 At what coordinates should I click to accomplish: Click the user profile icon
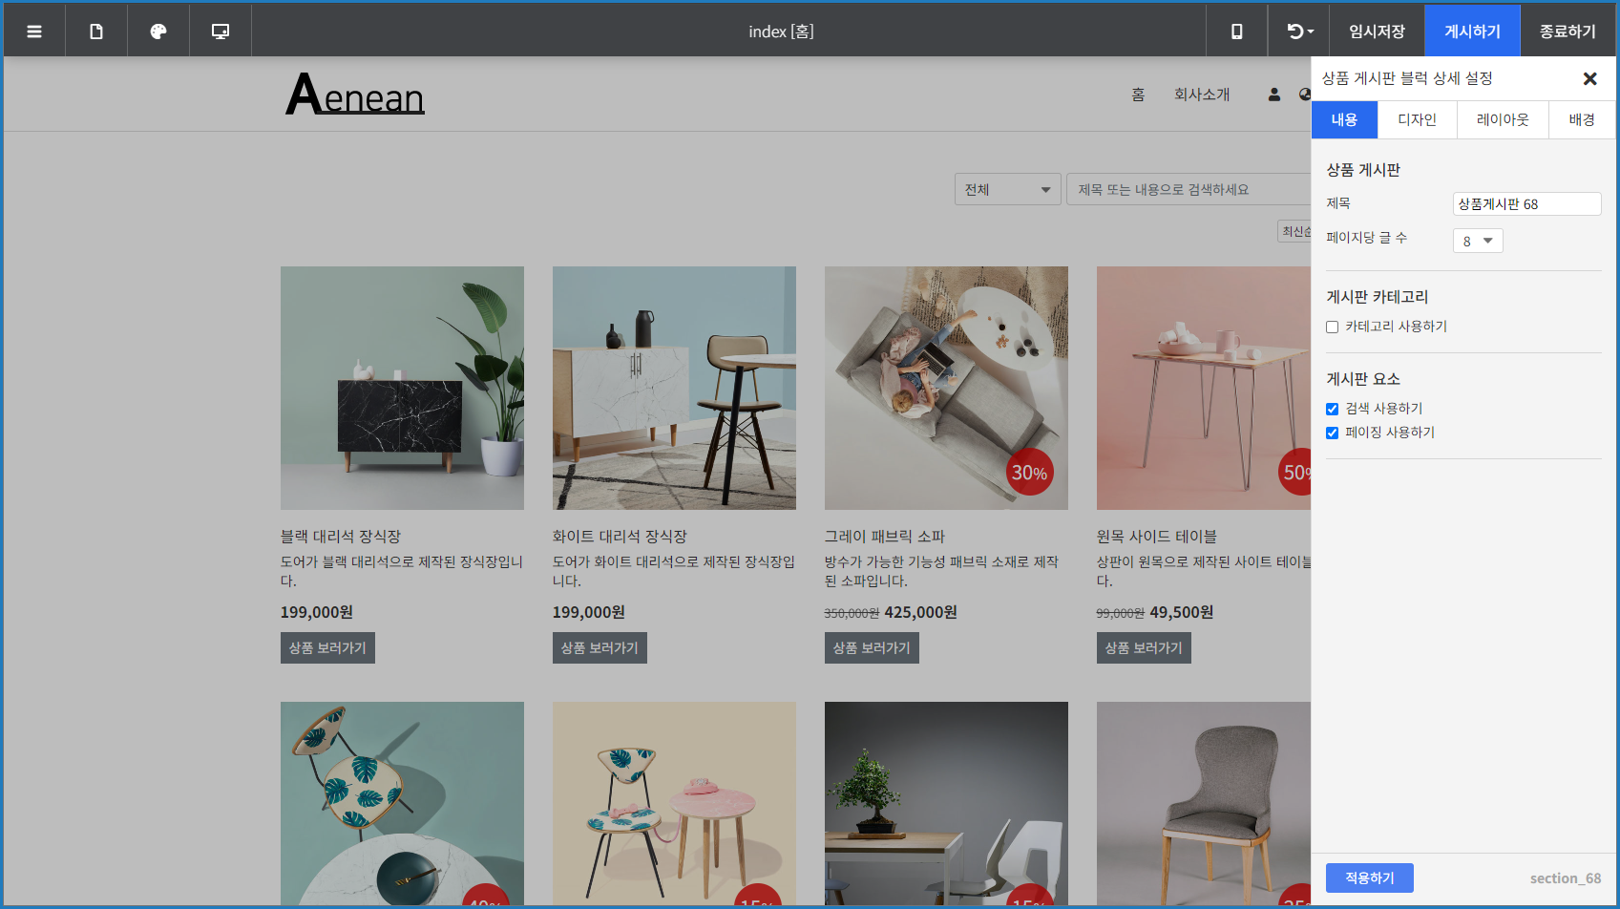coord(1273,95)
